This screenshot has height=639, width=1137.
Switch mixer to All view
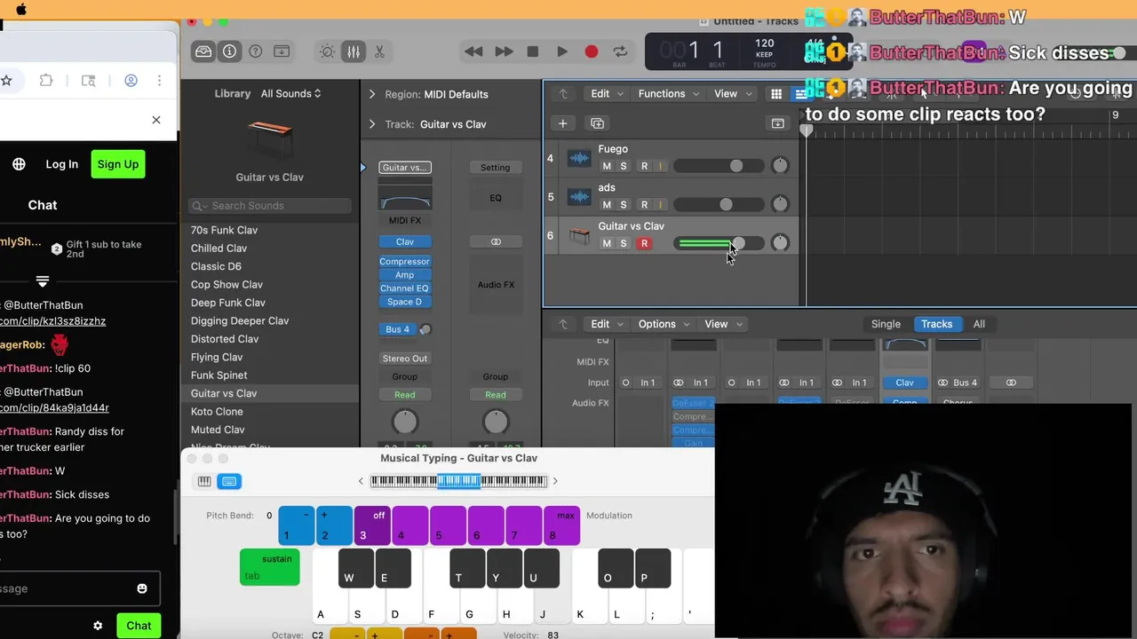click(x=979, y=324)
